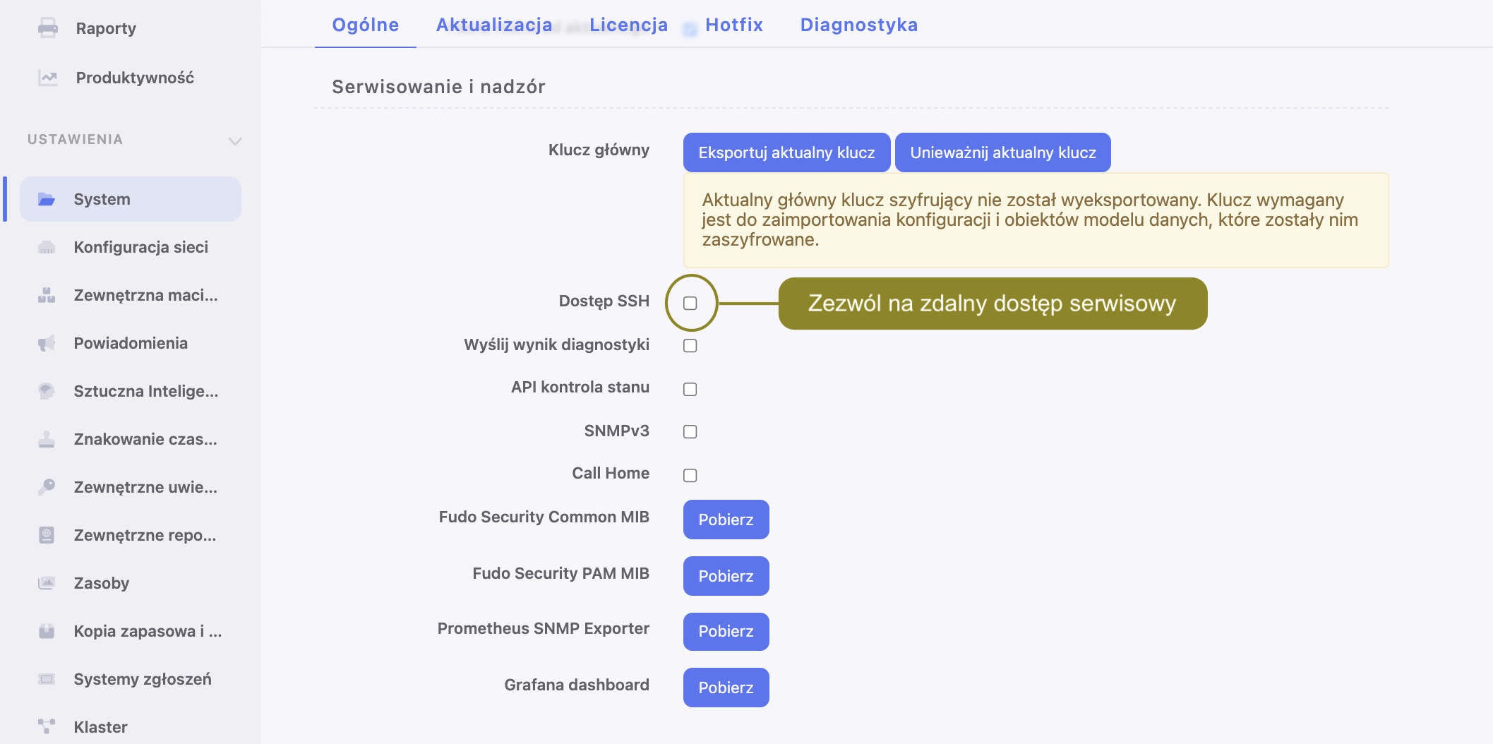Screen dimensions: 1493x744
Task: Open the Zewnętrzne uwierzytelnianie key icon
Action: tap(47, 487)
